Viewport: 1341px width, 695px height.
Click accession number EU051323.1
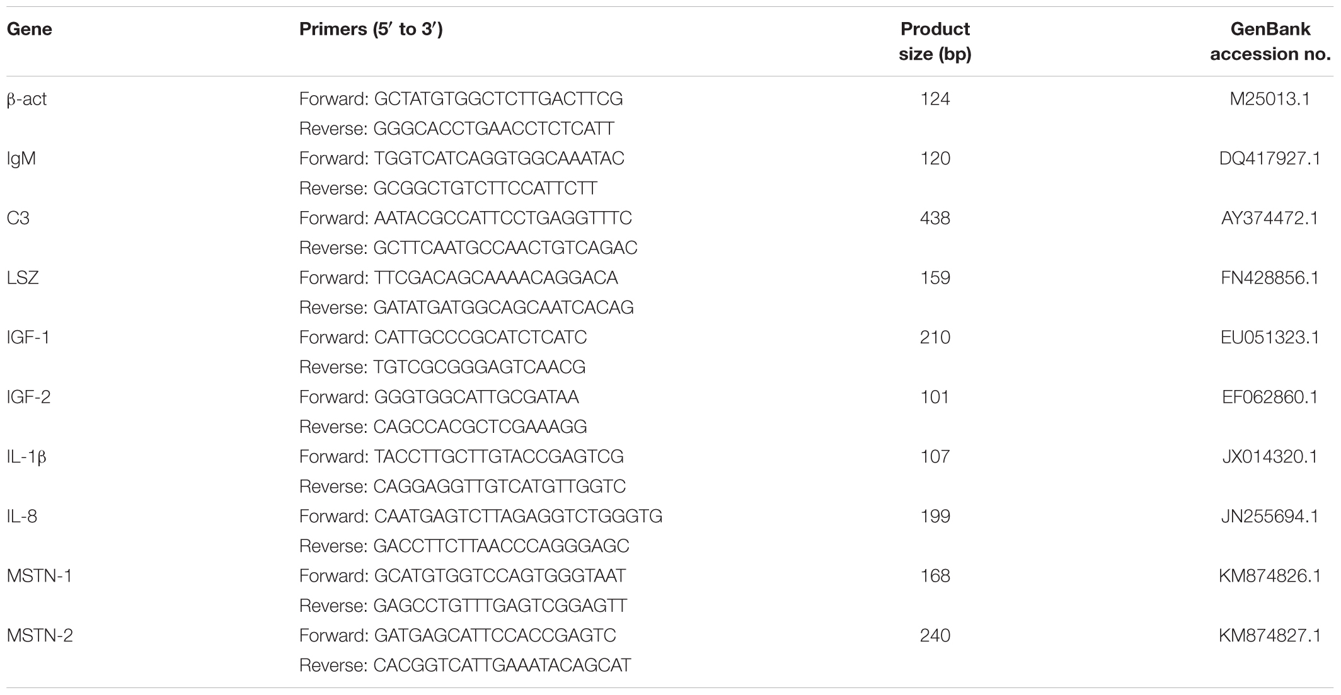coord(1270,337)
